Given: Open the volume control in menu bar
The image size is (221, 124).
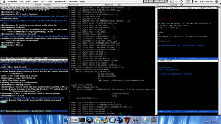Looking at the screenshot, I should click(196, 1).
